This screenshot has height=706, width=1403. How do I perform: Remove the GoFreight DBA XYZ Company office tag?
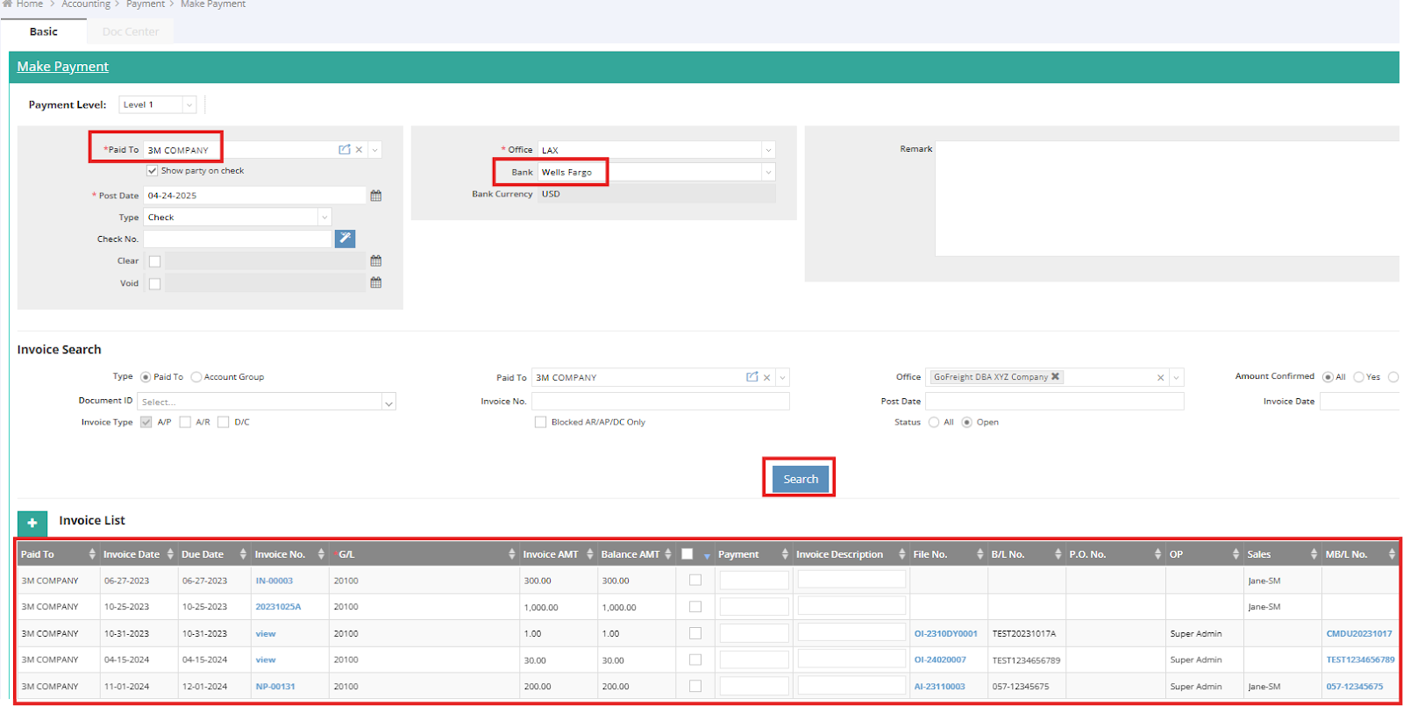tap(1056, 377)
